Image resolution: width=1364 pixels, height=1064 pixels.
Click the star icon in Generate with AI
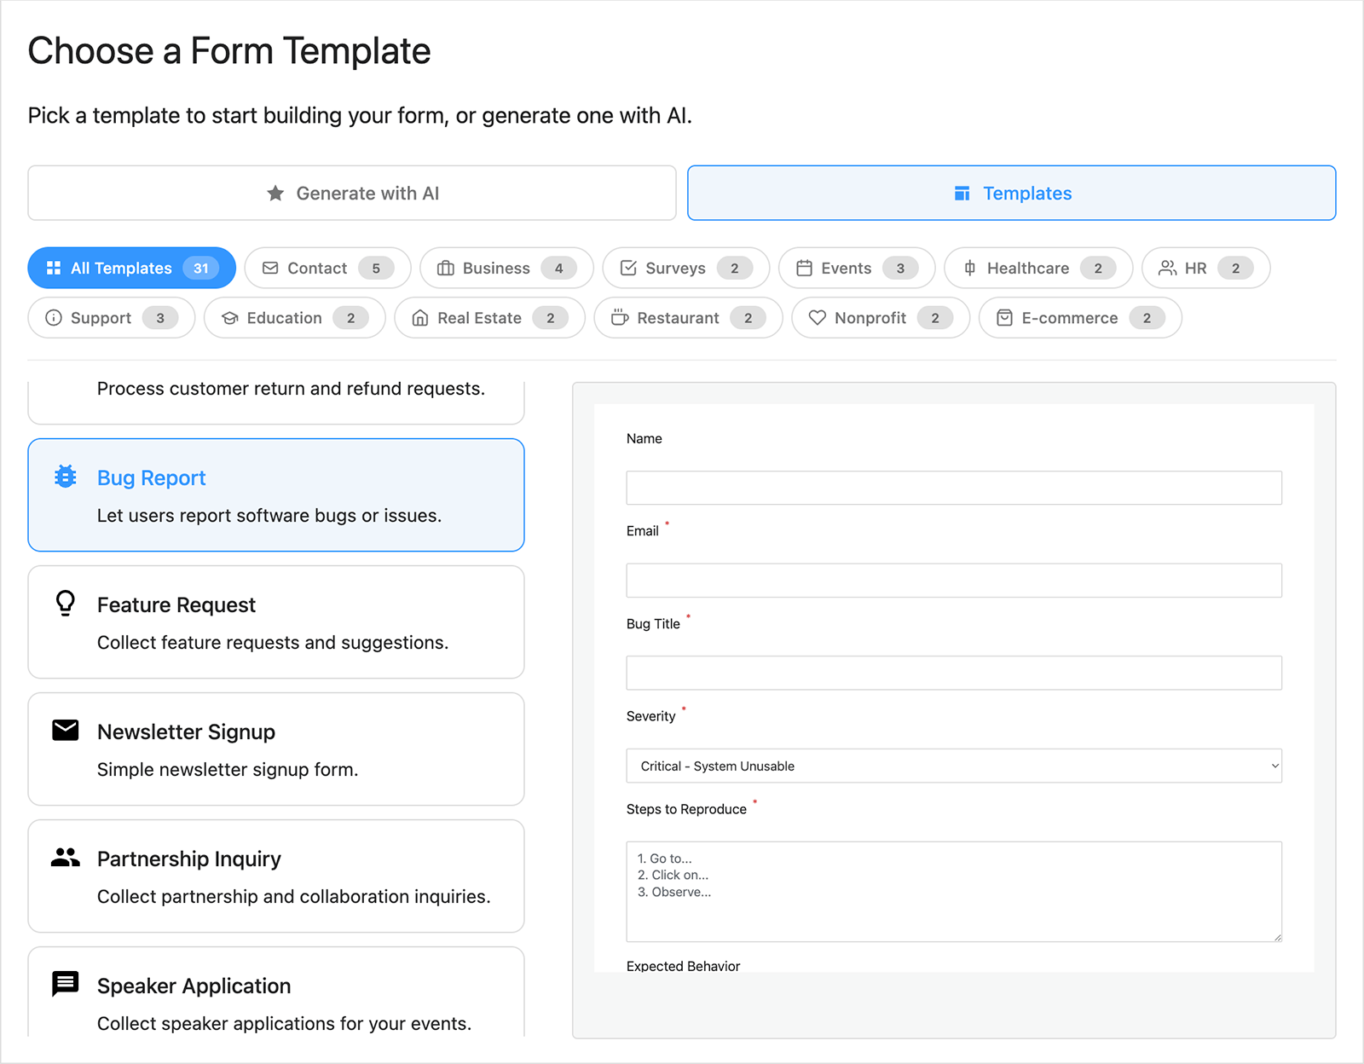click(275, 193)
